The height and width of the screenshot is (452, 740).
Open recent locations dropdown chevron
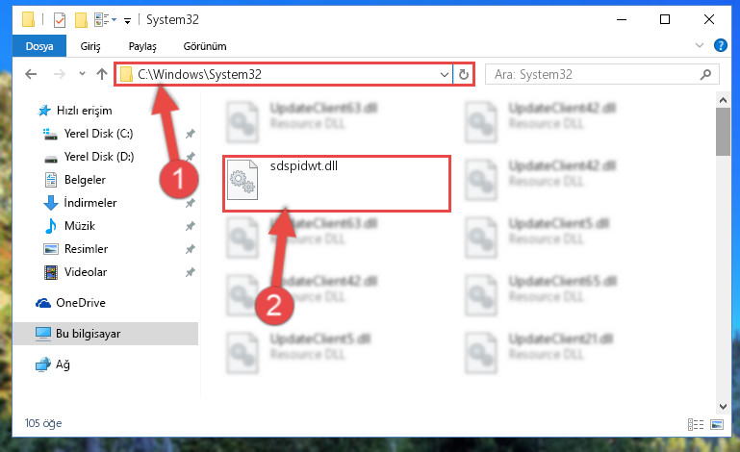coord(82,74)
